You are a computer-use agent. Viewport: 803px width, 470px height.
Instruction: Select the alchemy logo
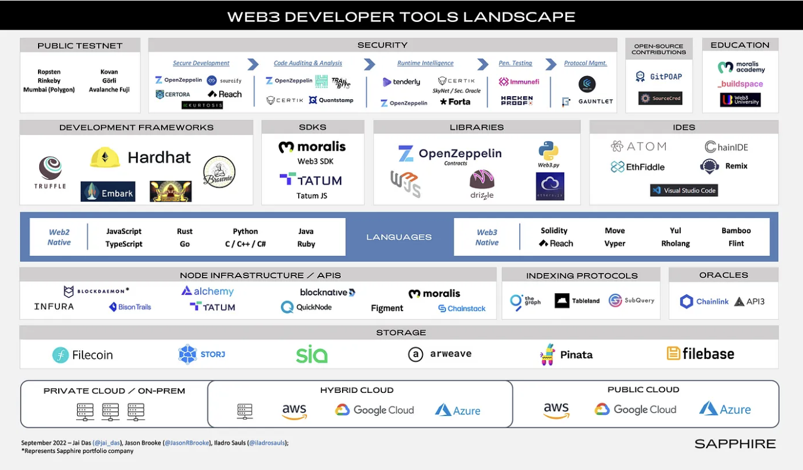click(207, 291)
